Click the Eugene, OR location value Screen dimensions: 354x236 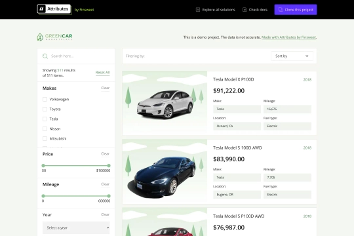pos(237,195)
